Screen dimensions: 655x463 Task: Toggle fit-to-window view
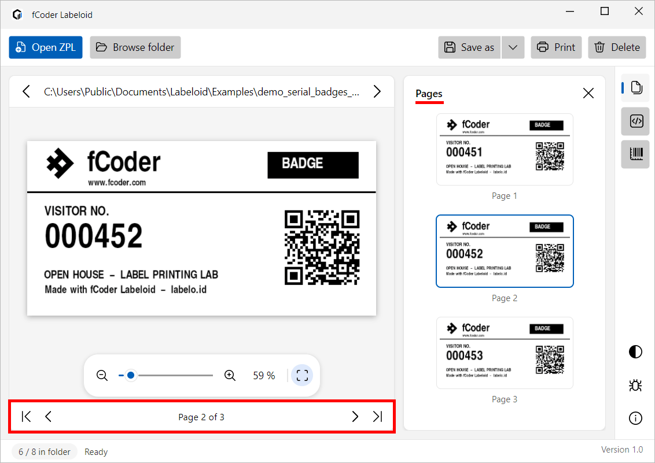[x=302, y=375]
